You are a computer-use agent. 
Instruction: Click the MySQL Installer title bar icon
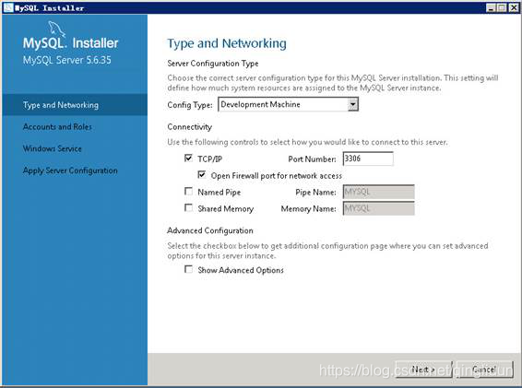click(8, 7)
